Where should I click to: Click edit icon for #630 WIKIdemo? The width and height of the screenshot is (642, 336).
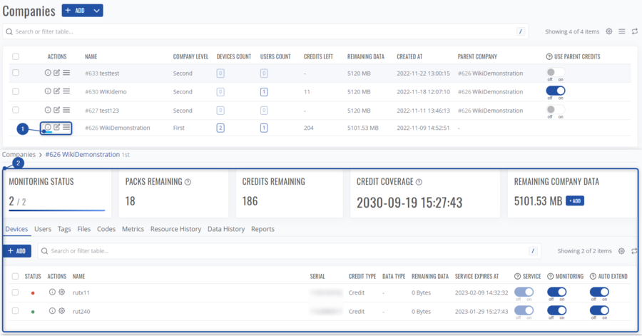point(57,91)
